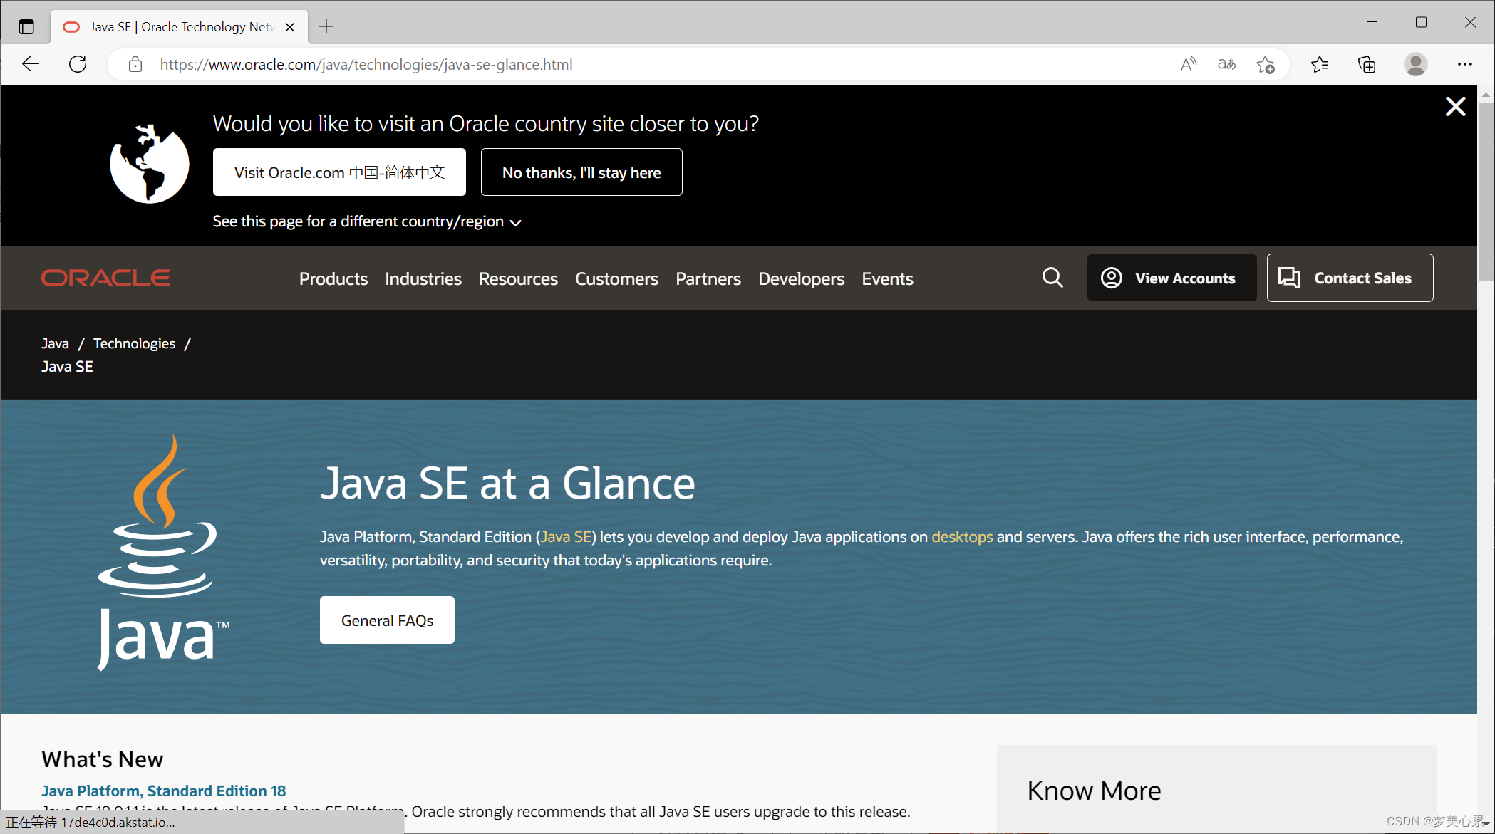Open the Favorites list icon
Viewport: 1495px width, 834px height.
1320,65
